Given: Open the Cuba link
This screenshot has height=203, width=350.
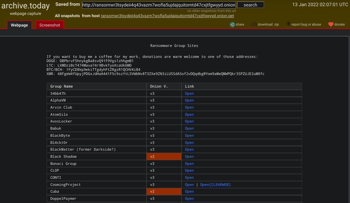Looking at the screenshot, I should tap(189, 192).
